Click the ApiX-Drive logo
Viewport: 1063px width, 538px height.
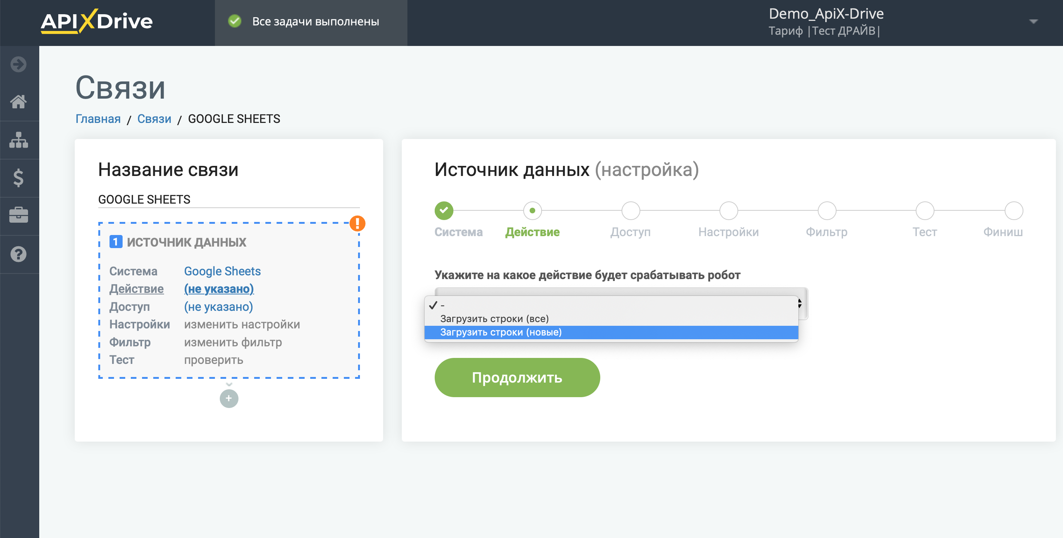[96, 21]
